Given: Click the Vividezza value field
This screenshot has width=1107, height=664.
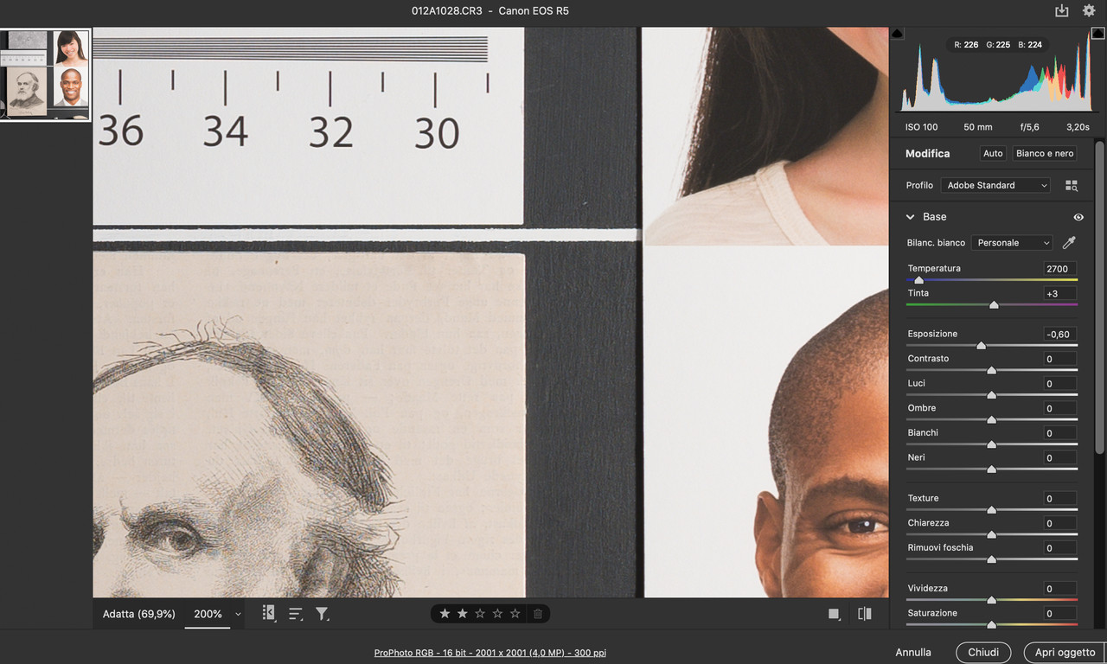Looking at the screenshot, I should pos(1060,589).
